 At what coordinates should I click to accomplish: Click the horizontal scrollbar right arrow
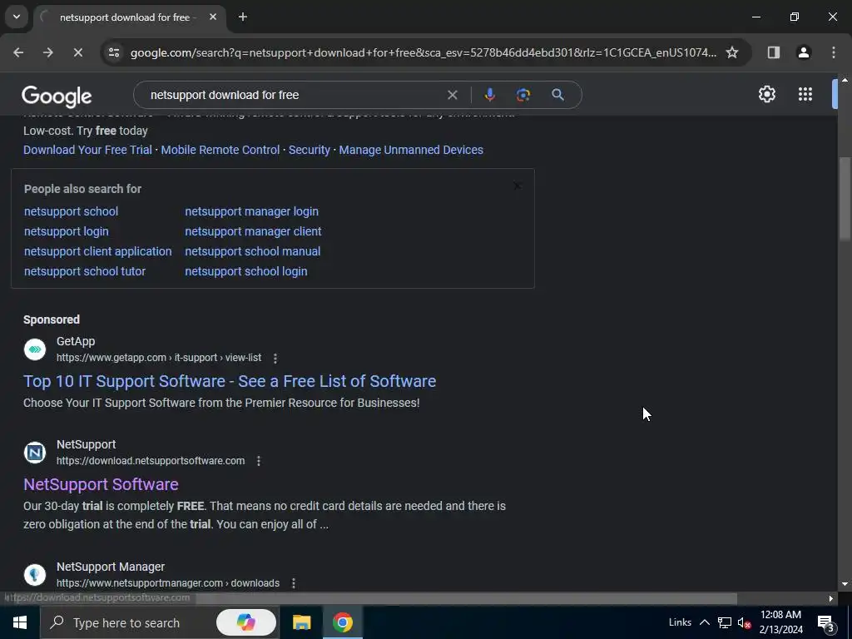click(831, 598)
